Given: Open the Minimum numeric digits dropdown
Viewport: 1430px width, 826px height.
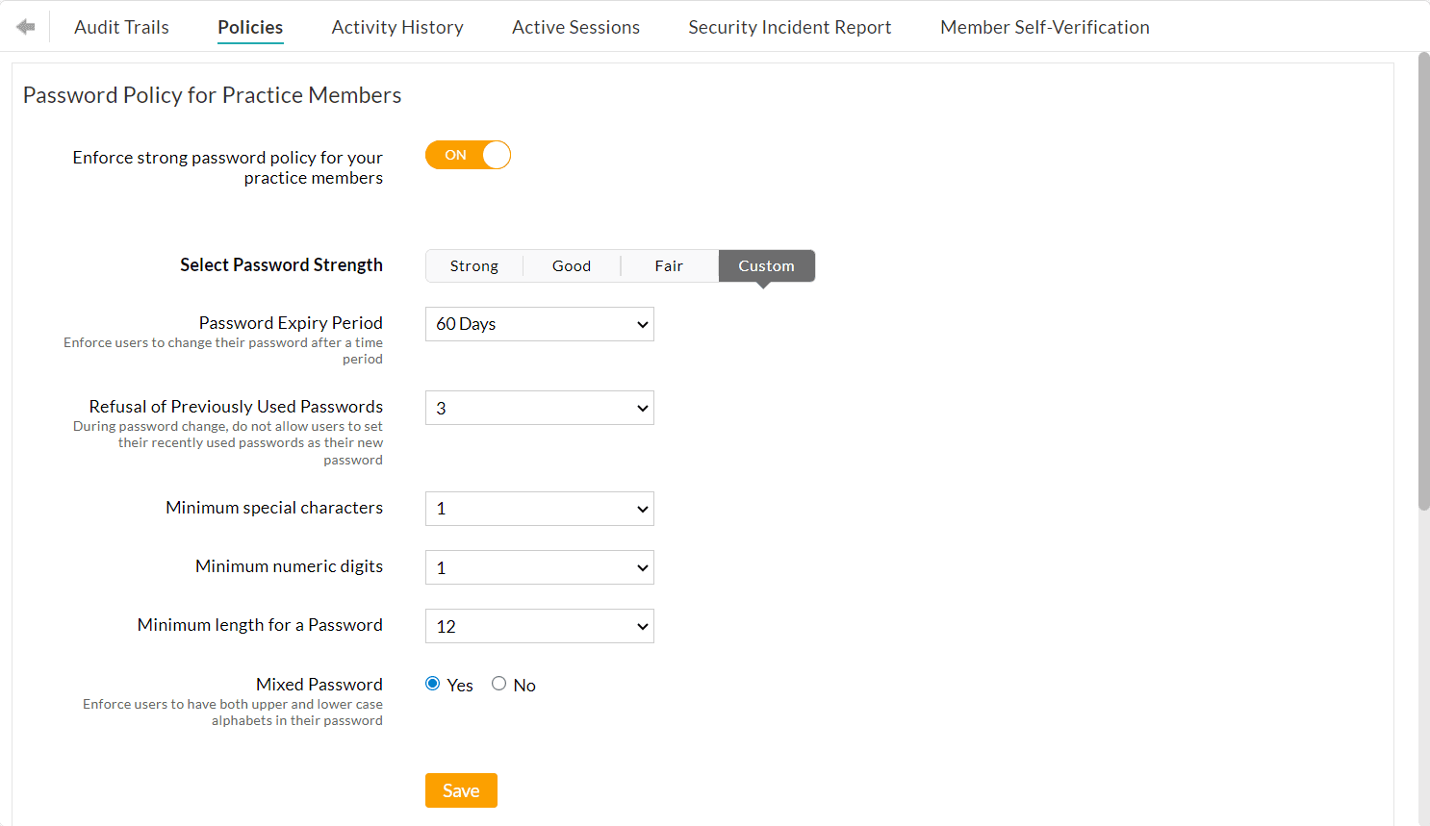Looking at the screenshot, I should (x=539, y=567).
